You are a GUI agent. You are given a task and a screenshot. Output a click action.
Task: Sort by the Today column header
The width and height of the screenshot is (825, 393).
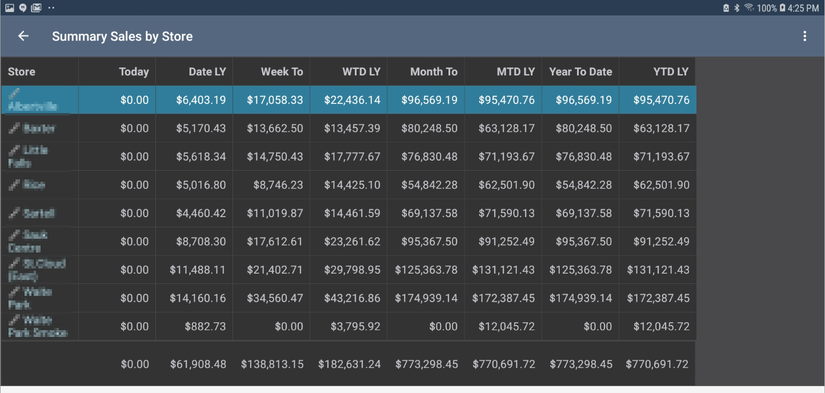point(134,72)
